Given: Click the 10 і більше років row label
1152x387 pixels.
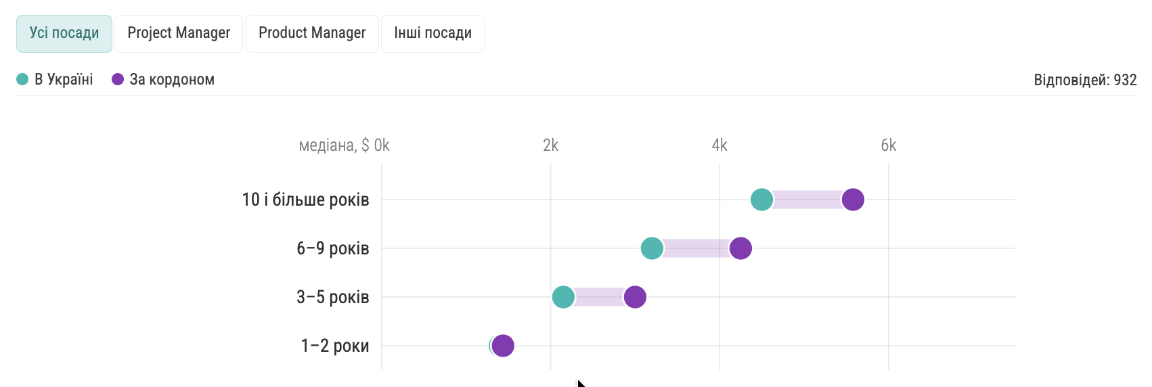Looking at the screenshot, I should click(x=305, y=200).
